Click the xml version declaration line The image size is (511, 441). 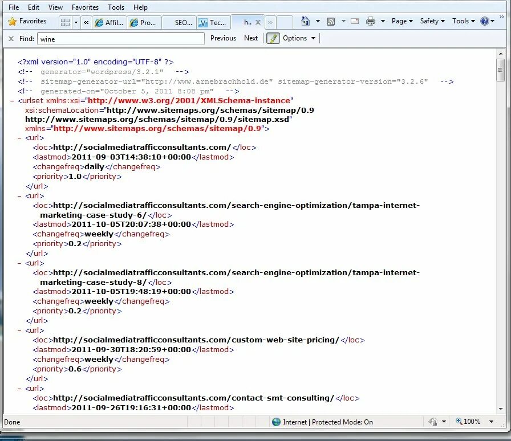pyautogui.click(x=95, y=62)
